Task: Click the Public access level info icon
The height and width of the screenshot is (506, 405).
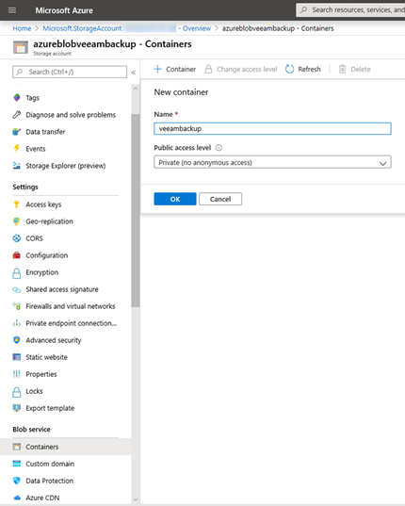Action: [219, 148]
